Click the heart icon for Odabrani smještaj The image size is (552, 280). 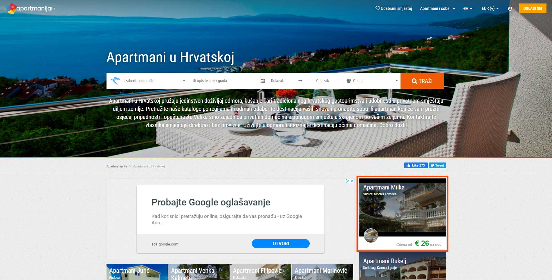pos(377,8)
